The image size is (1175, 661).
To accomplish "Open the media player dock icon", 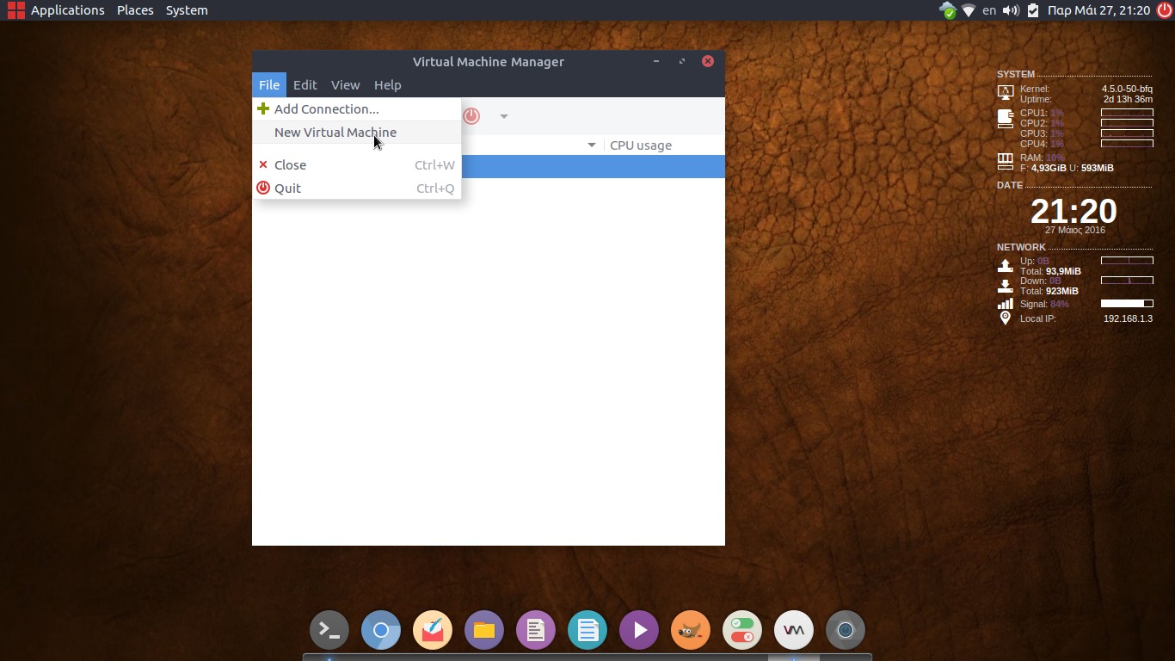I will (639, 631).
